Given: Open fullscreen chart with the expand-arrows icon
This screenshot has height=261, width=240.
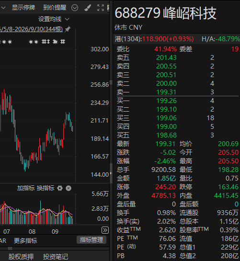Looking at the screenshot, I should pos(101,8).
